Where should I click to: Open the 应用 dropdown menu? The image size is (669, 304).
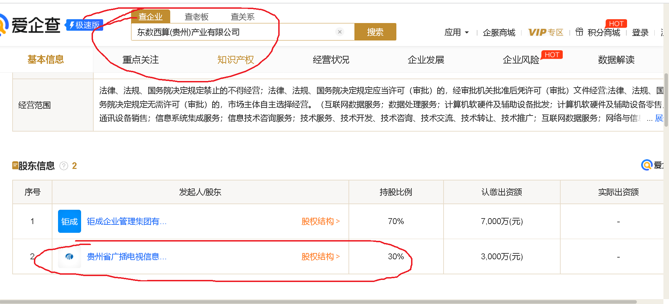pos(456,32)
